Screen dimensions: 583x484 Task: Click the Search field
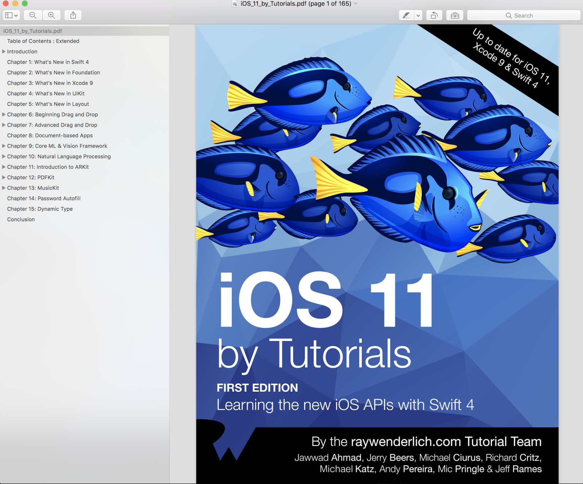(524, 15)
